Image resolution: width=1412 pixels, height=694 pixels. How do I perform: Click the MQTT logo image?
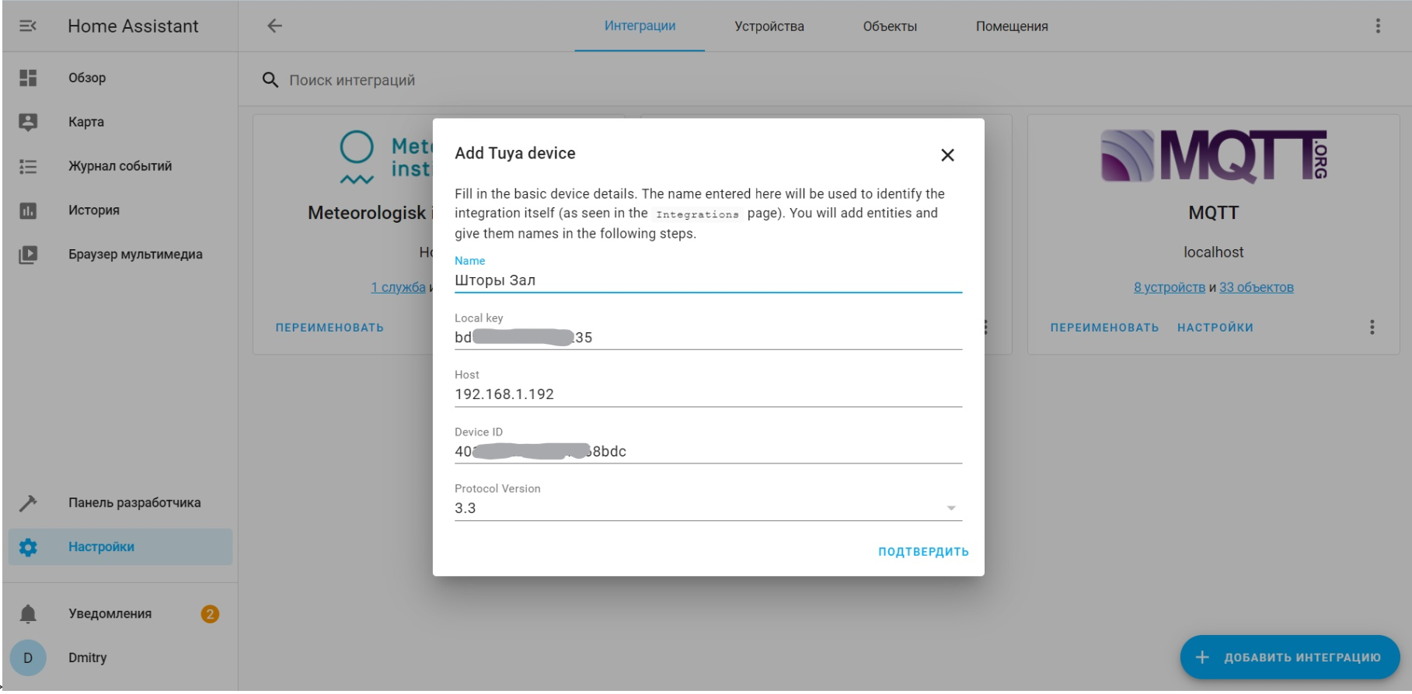[x=1214, y=156]
